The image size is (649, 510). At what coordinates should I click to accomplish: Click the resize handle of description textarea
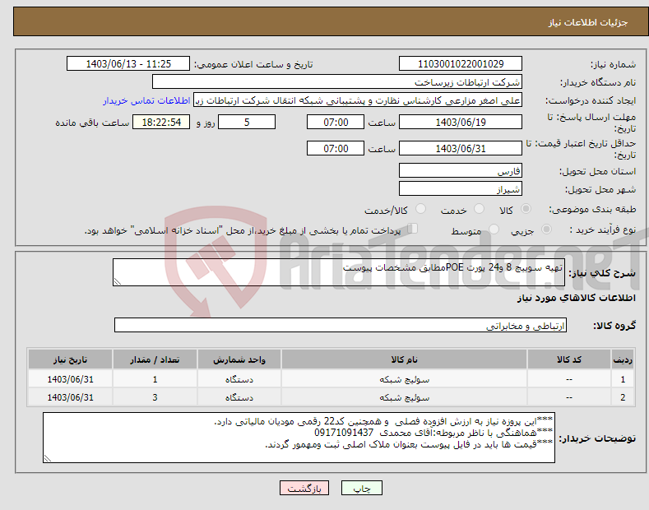pos(117,281)
